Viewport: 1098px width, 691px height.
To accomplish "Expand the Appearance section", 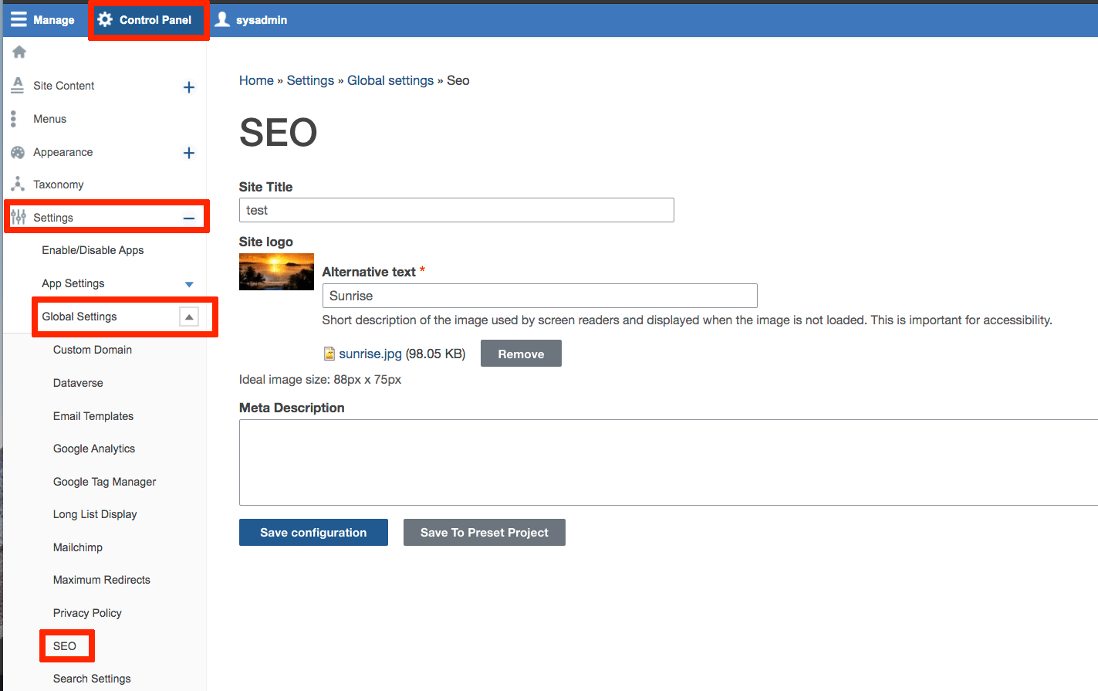I will point(189,153).
